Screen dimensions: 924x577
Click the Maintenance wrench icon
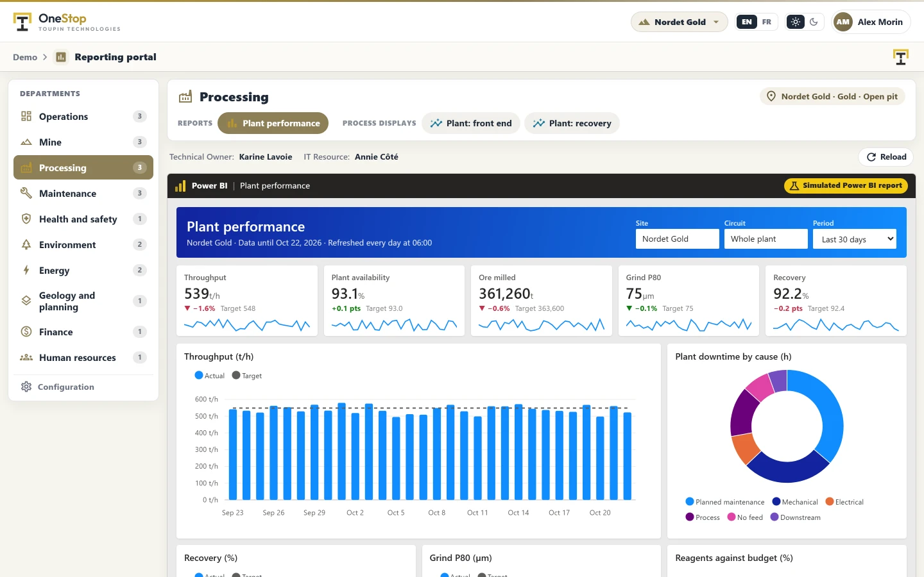[x=26, y=193]
